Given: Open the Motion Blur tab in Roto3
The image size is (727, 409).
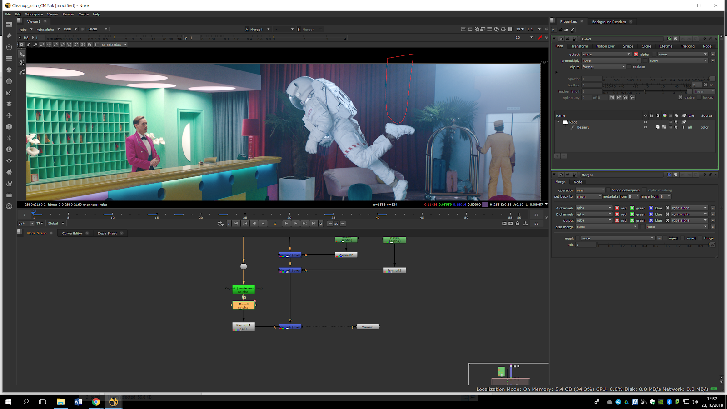Looking at the screenshot, I should (605, 46).
